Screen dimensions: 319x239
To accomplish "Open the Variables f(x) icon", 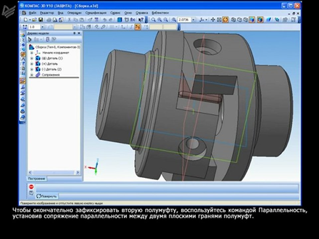I will pos(133,20).
